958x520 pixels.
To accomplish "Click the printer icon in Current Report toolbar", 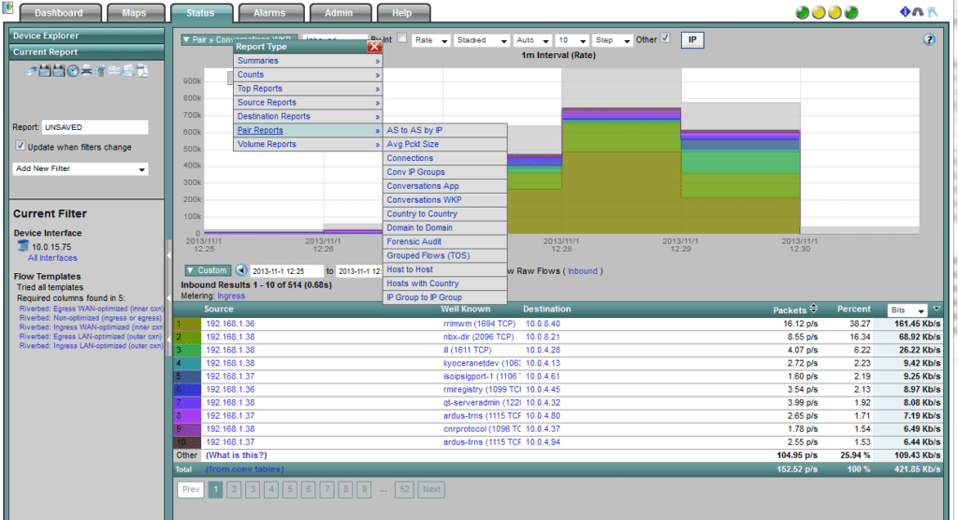I will pyautogui.click(x=86, y=71).
